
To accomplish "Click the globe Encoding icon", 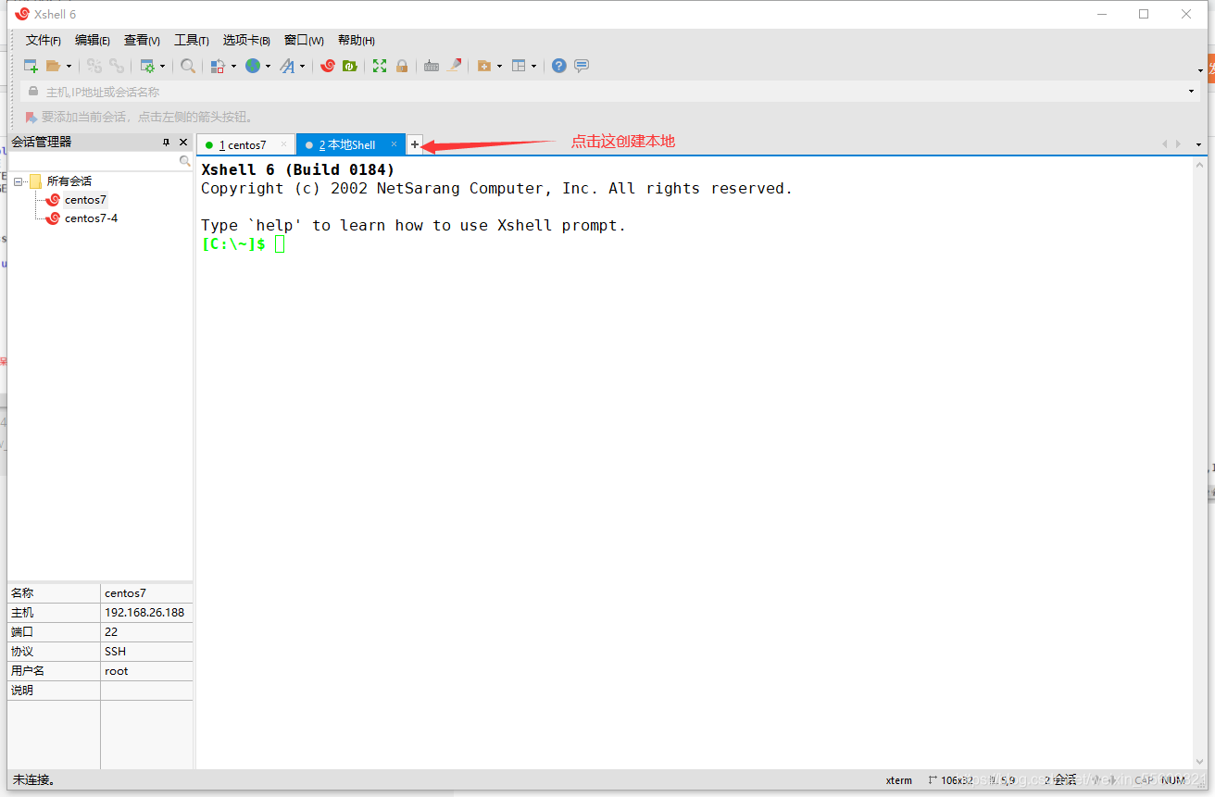I will (x=252, y=66).
